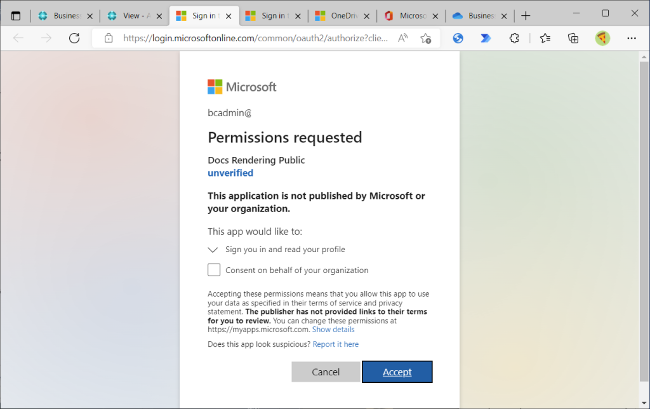The width and height of the screenshot is (650, 409).
Task: Close the inactive Sign in tab
Action: pos(298,17)
